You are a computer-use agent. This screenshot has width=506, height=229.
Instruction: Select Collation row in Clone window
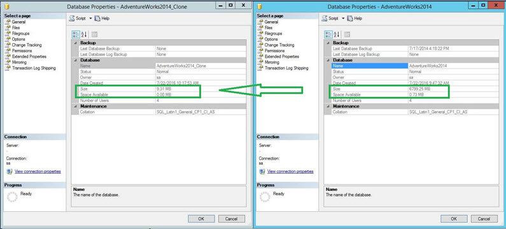coord(163,112)
